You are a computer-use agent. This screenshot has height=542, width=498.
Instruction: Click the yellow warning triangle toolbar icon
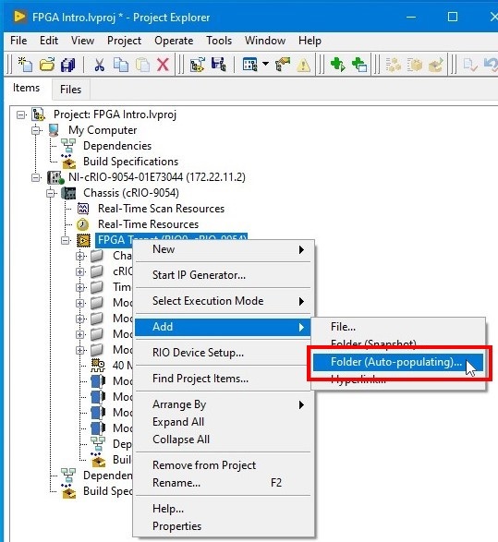click(303, 65)
